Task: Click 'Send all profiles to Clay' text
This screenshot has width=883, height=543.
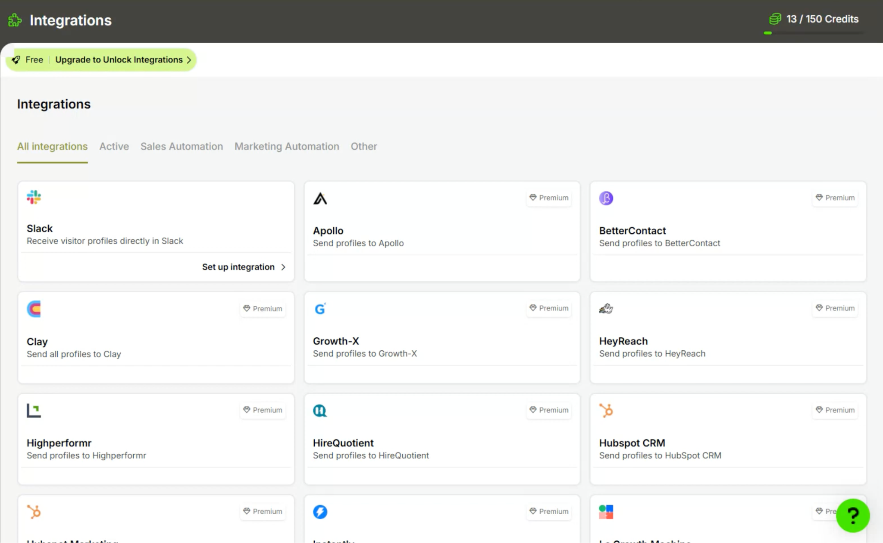Action: 74,354
